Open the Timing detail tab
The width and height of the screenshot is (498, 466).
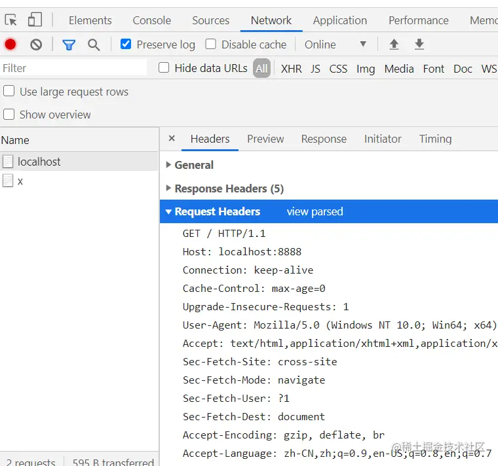coord(435,139)
